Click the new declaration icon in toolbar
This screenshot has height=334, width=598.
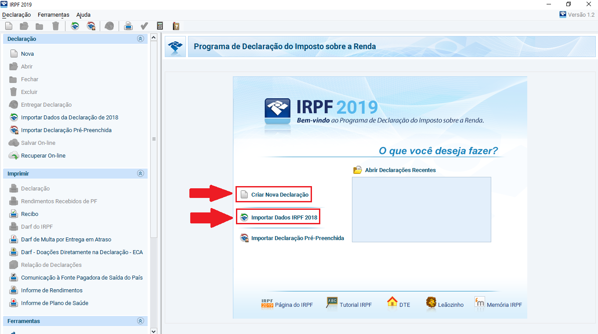9,26
